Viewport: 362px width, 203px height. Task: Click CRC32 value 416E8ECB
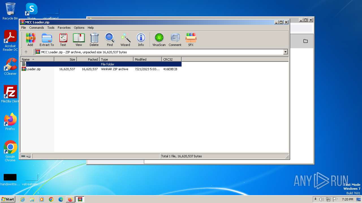(x=170, y=69)
